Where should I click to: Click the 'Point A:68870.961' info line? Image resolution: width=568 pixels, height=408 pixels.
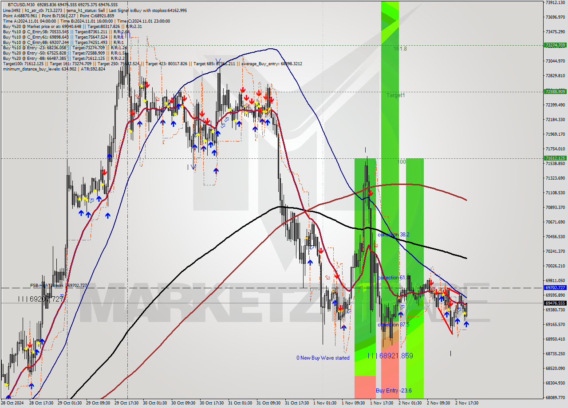(x=59, y=16)
